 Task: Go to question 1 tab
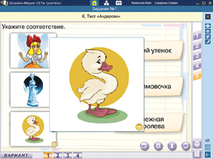coord(197,36)
